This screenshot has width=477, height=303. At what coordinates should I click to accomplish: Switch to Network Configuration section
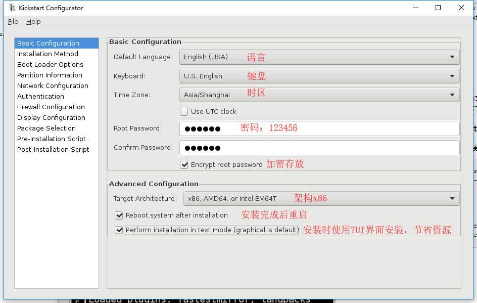click(57, 86)
